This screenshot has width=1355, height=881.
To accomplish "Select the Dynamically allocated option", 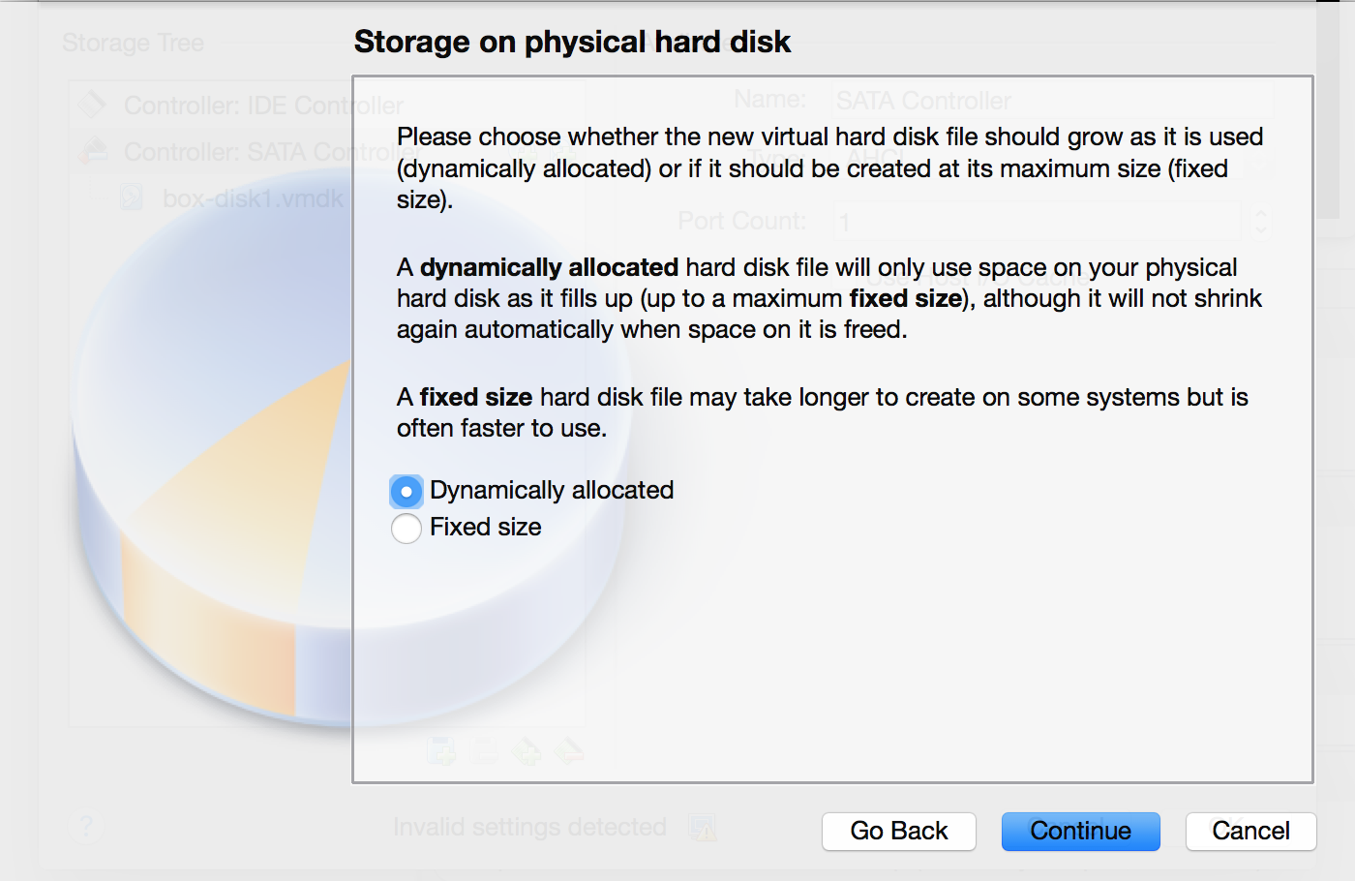I will click(x=406, y=492).
